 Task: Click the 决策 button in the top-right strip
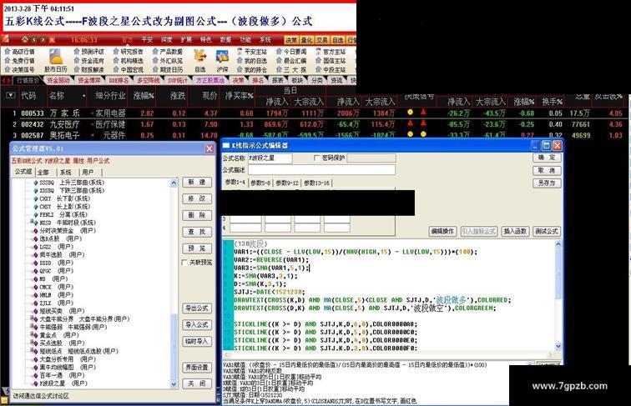click(291, 40)
